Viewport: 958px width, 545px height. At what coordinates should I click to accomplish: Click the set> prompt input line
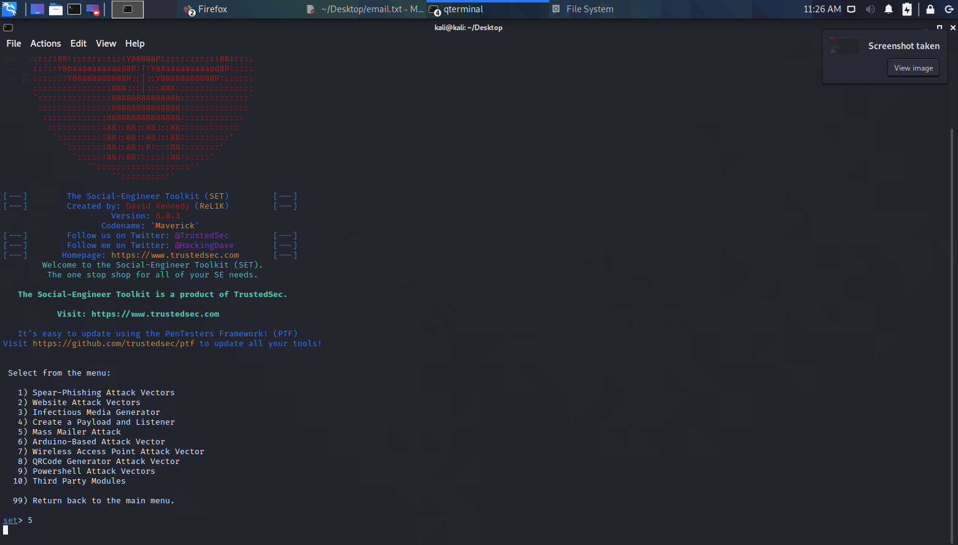[x=18, y=520]
